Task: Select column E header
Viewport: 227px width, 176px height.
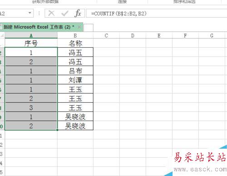Action: (159, 35)
